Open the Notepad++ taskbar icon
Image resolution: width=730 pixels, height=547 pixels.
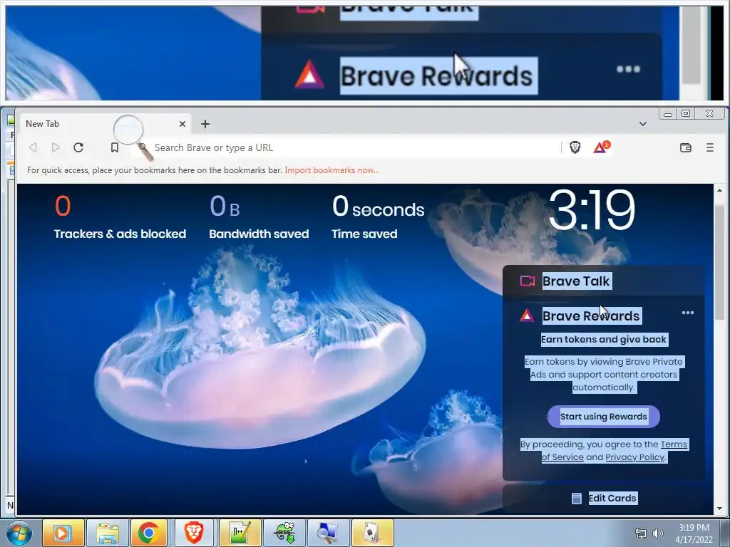point(240,533)
